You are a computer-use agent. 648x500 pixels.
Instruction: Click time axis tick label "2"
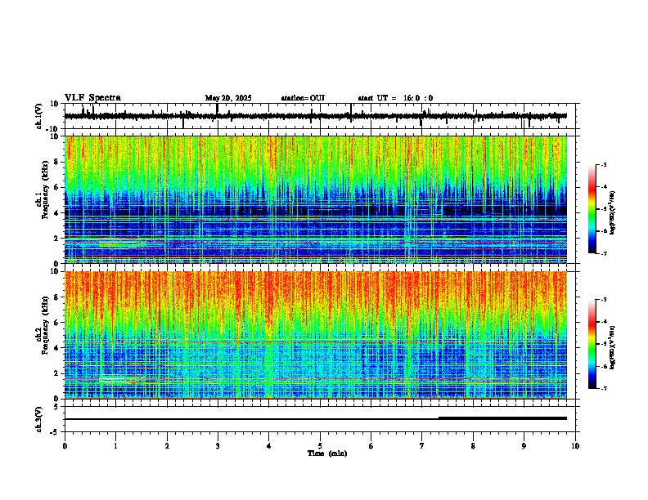pos(167,446)
